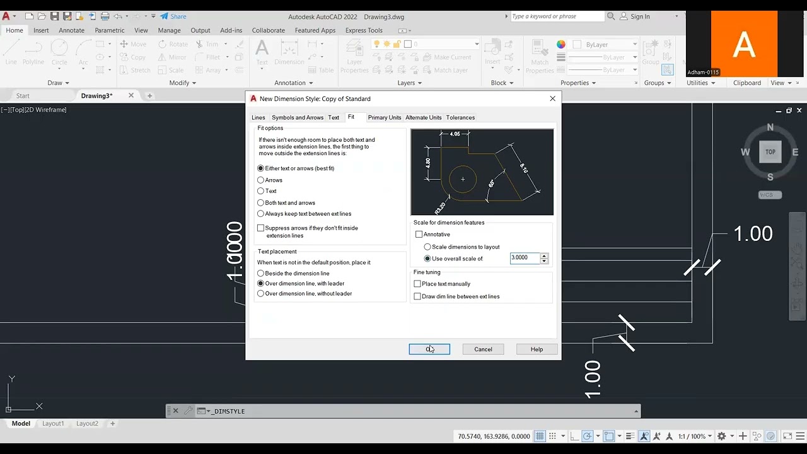Click the Text annotation tool
Viewport: 807px width, 454px height.
pos(262,52)
